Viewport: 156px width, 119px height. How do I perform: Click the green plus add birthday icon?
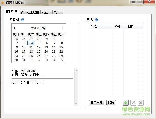tap(126, 103)
